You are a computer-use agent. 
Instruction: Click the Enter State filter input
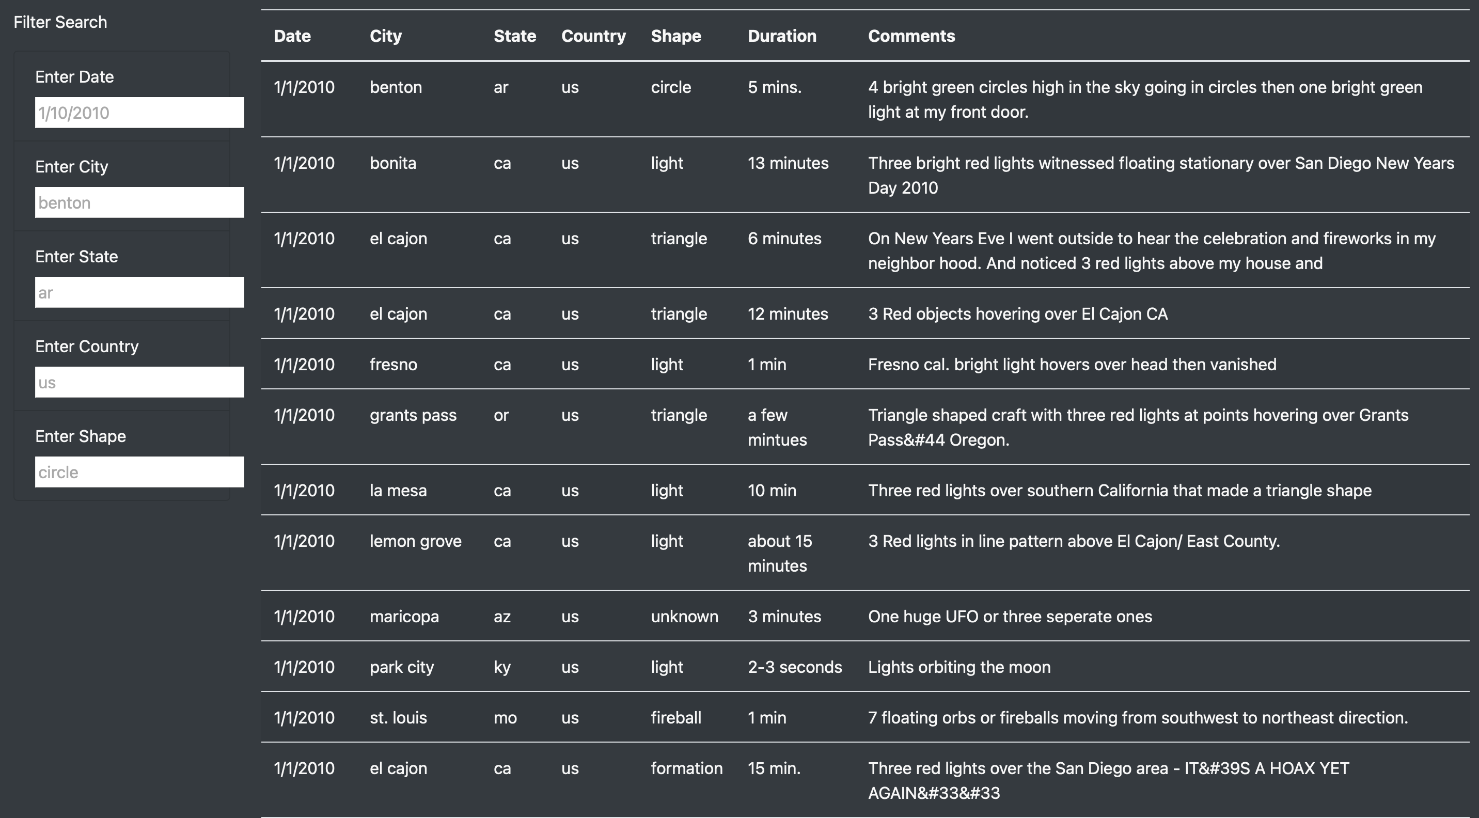(x=139, y=292)
